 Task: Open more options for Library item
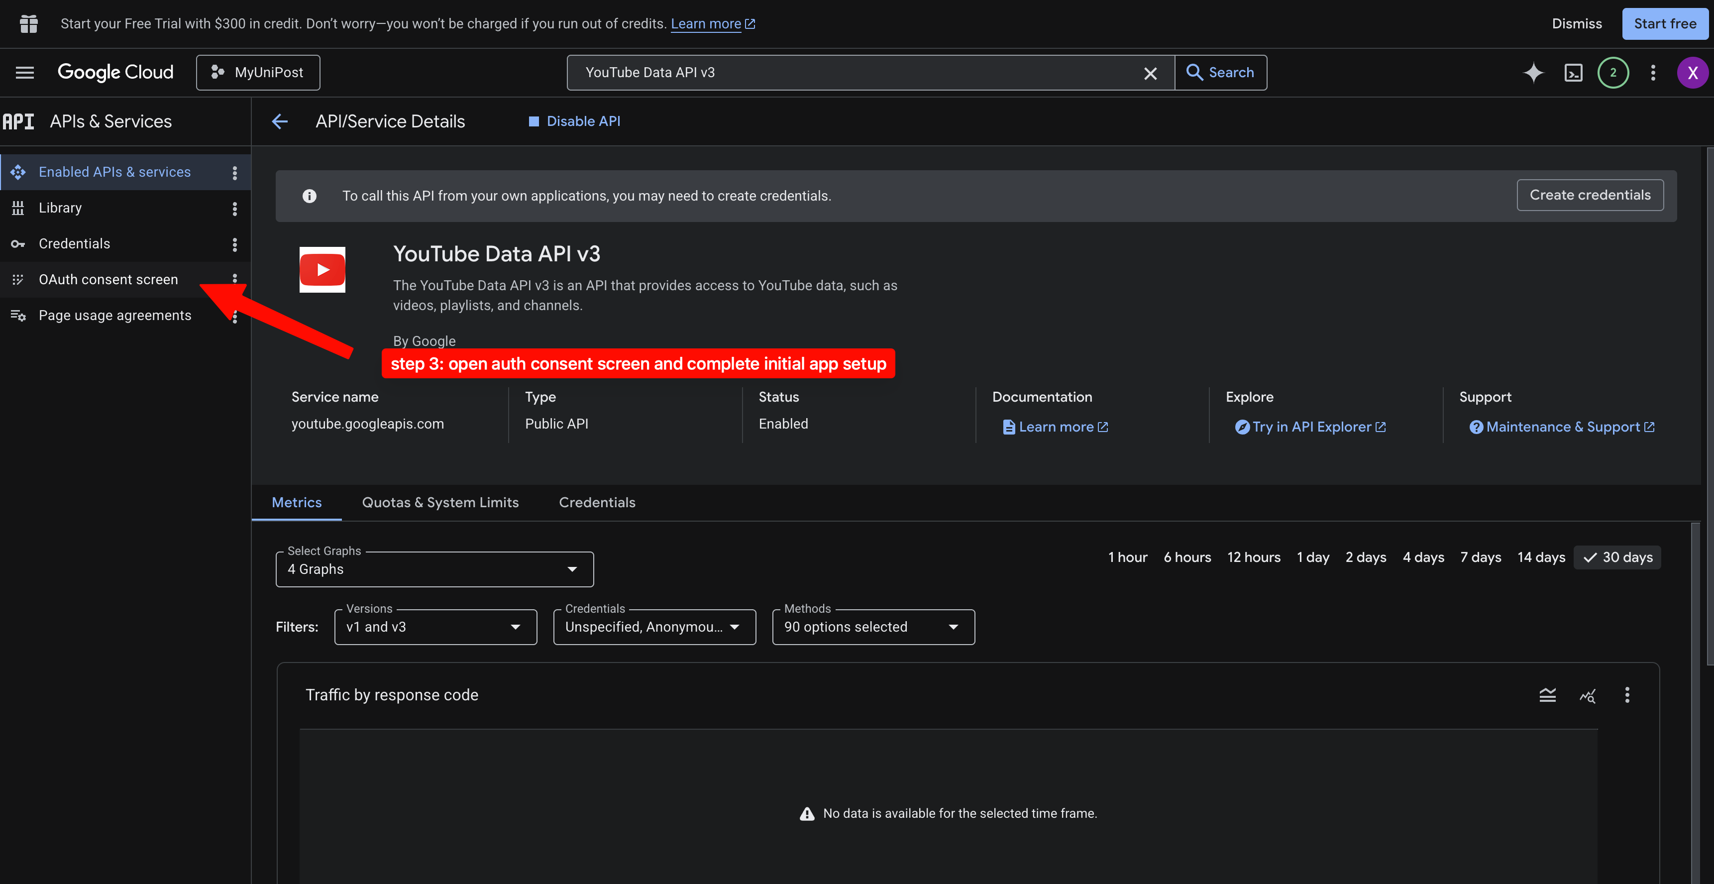234,209
